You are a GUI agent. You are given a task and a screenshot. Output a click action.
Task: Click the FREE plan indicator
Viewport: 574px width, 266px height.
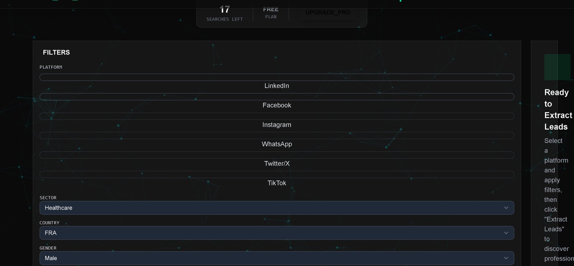coord(271,12)
